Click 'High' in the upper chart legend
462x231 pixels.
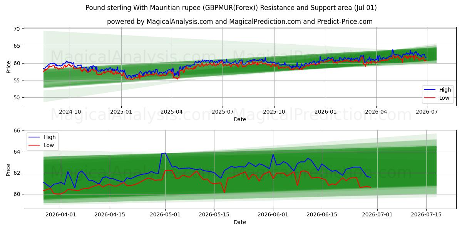point(445,90)
